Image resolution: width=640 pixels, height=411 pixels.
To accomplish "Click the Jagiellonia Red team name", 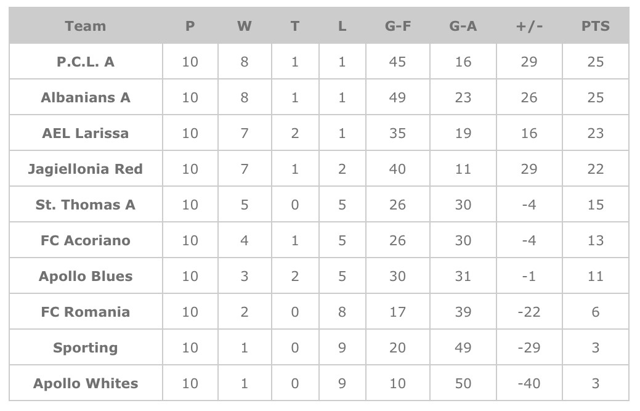I will point(85,169).
